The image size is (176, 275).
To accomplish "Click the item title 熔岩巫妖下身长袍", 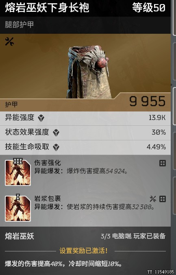I will point(47,8).
